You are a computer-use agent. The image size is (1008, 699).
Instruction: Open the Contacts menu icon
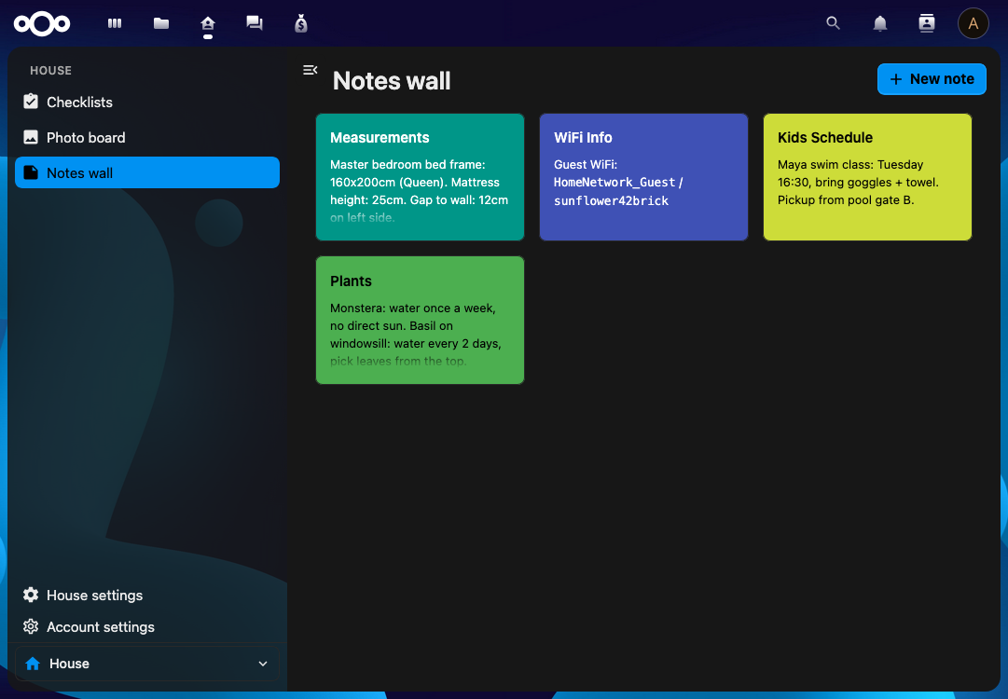click(926, 23)
